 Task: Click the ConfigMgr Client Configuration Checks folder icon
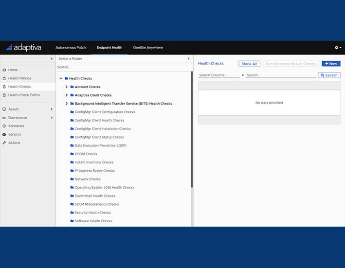tap(72, 112)
